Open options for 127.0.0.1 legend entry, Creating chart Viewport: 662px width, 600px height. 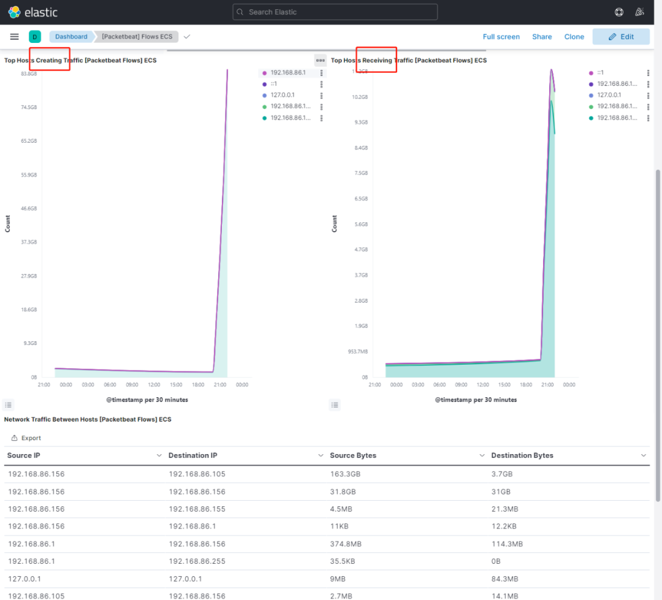tap(321, 96)
